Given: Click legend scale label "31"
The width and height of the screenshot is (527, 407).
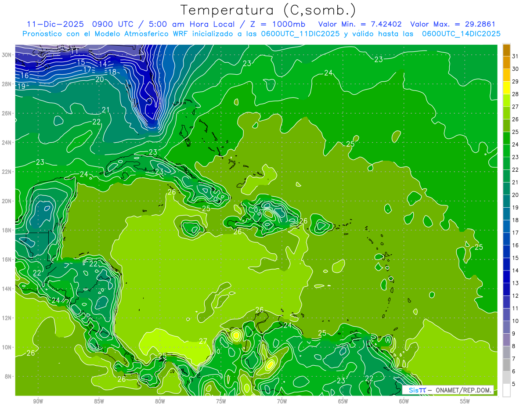Looking at the screenshot, I should click(516, 56).
